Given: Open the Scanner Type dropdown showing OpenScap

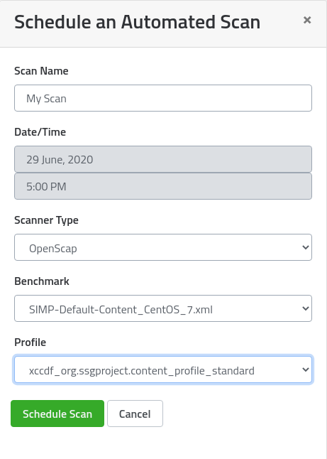Looking at the screenshot, I should click(163, 247).
